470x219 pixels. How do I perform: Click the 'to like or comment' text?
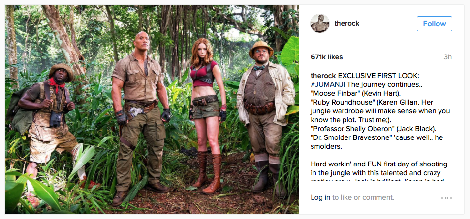363,197
